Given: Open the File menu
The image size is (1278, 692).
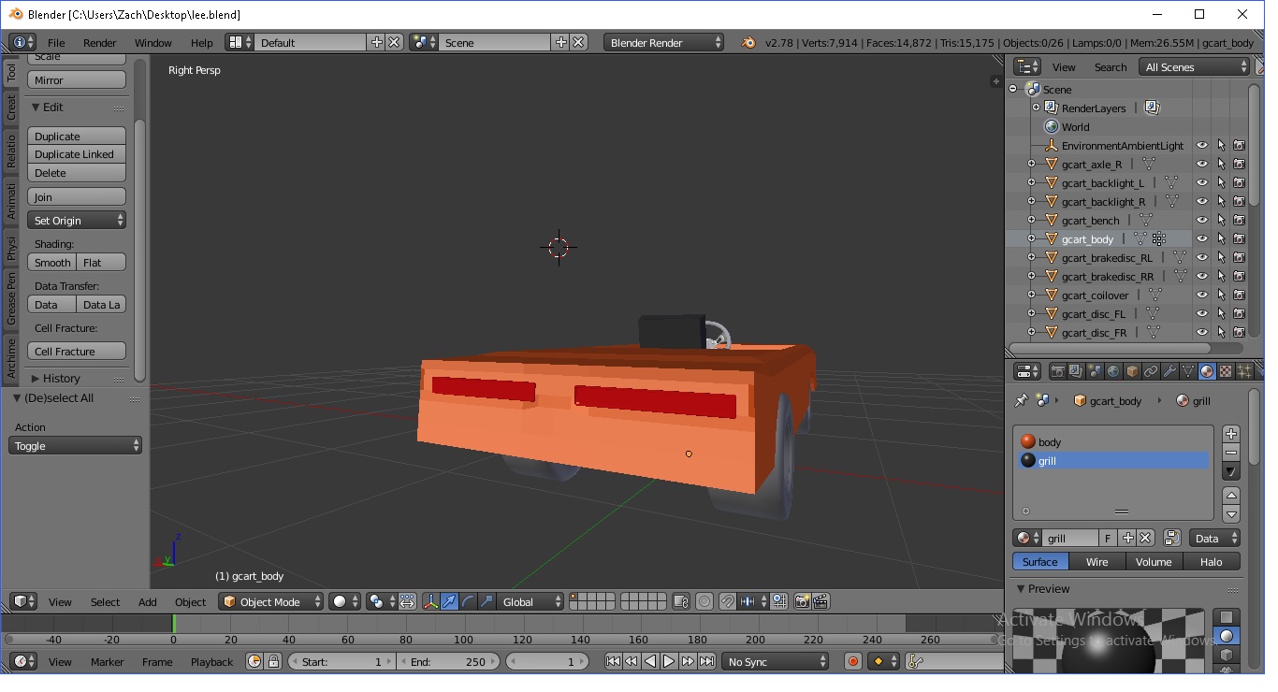Looking at the screenshot, I should click(x=56, y=42).
